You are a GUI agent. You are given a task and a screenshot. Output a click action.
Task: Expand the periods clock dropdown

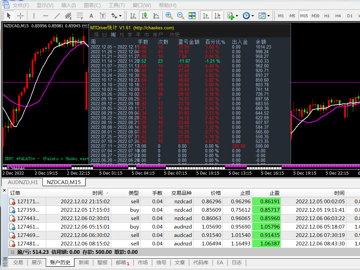coord(253,16)
